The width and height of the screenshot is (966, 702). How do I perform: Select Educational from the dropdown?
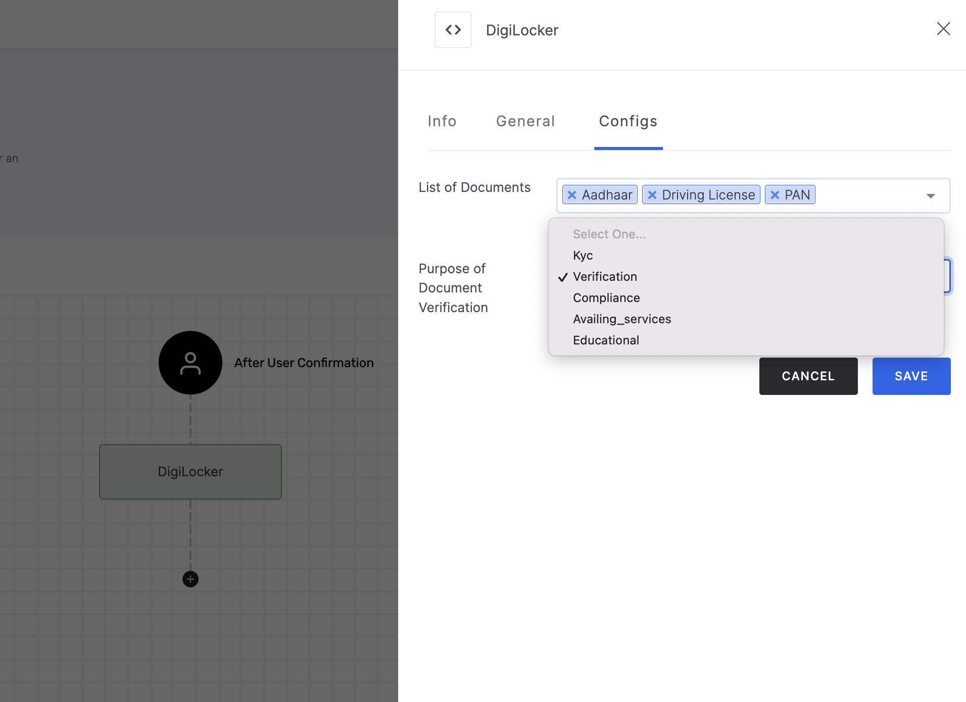tap(746, 340)
